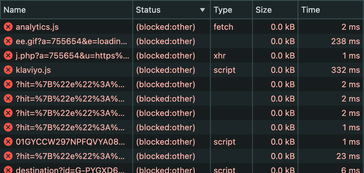Viewport: 364px width, 173px height.
Task: Click the (blocked:other) status of 01GYCCW297NPFQVYA08 row
Action: point(166,142)
